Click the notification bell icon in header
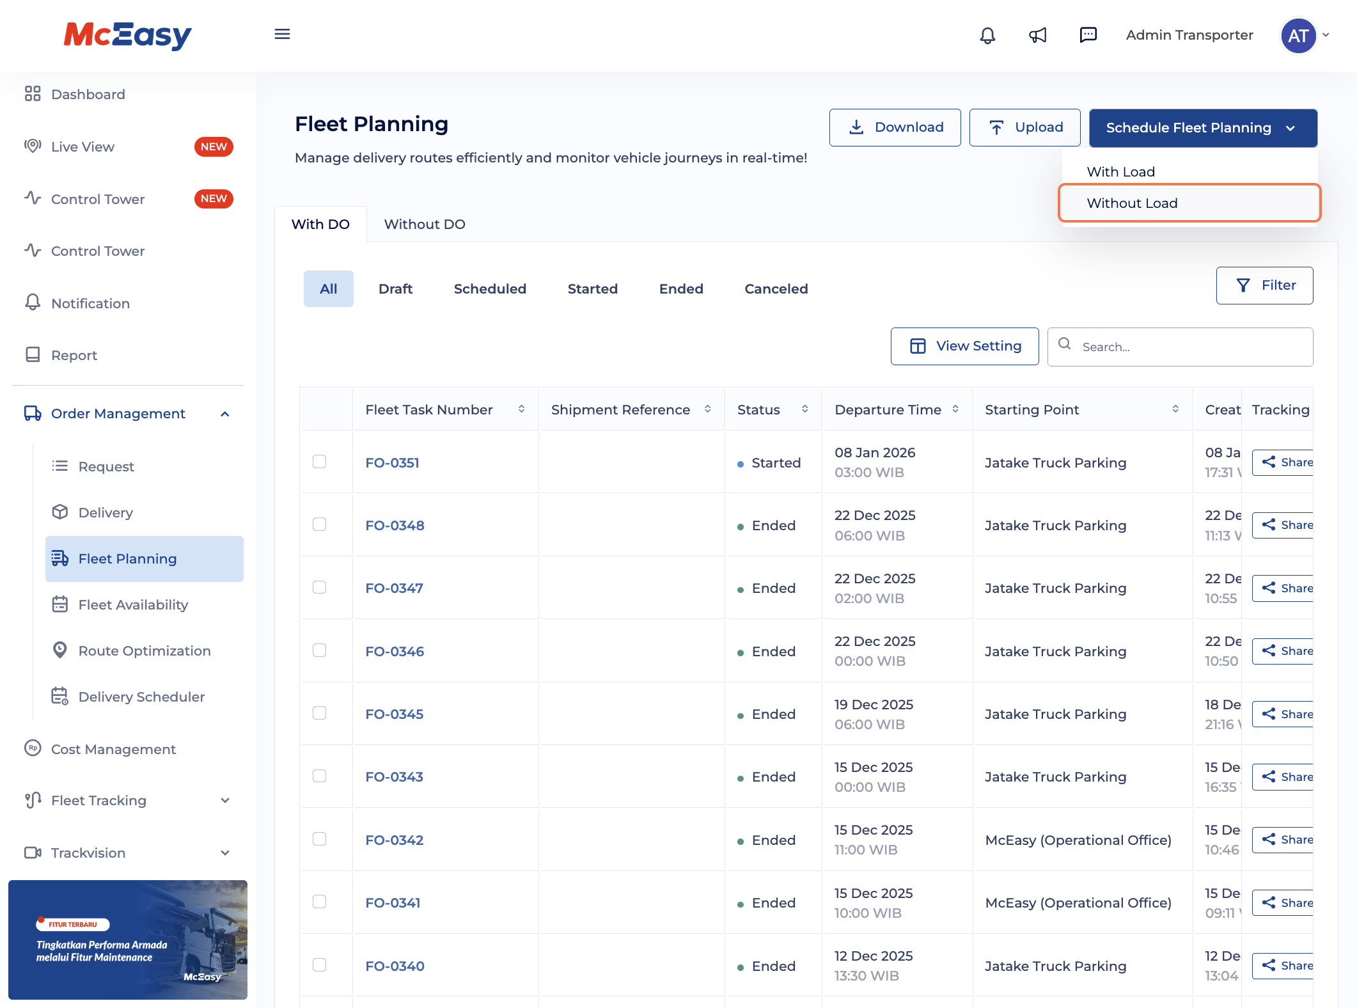 pyautogui.click(x=987, y=35)
